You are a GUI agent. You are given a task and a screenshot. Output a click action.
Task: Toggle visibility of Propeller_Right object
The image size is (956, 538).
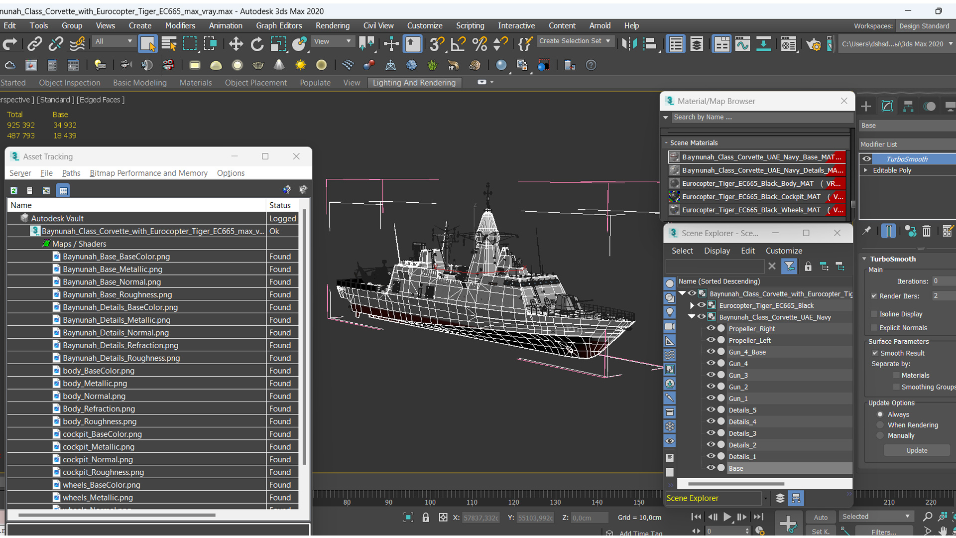click(x=710, y=328)
